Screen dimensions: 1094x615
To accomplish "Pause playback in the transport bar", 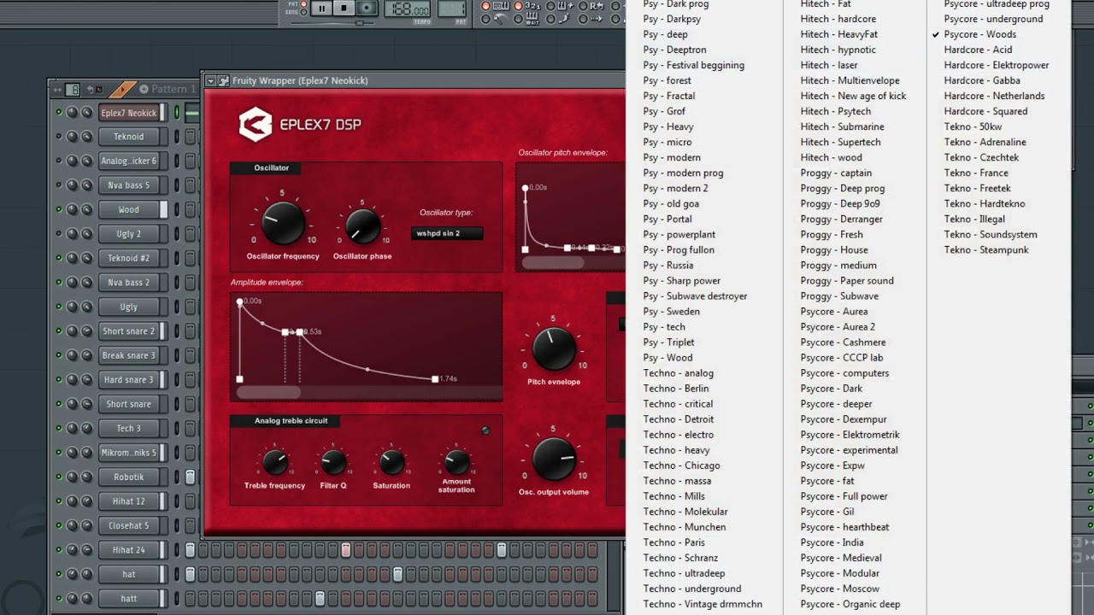I will pos(321,9).
